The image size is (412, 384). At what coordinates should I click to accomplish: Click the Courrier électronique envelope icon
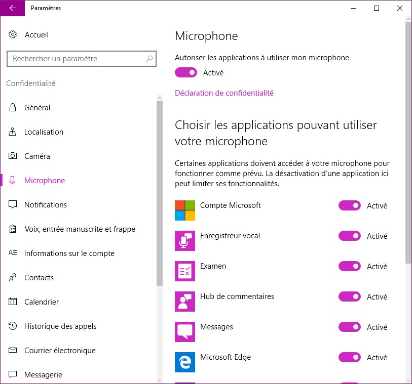pyautogui.click(x=13, y=350)
